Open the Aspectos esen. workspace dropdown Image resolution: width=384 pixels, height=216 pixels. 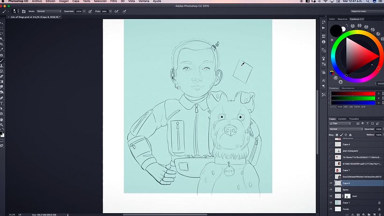(x=367, y=11)
